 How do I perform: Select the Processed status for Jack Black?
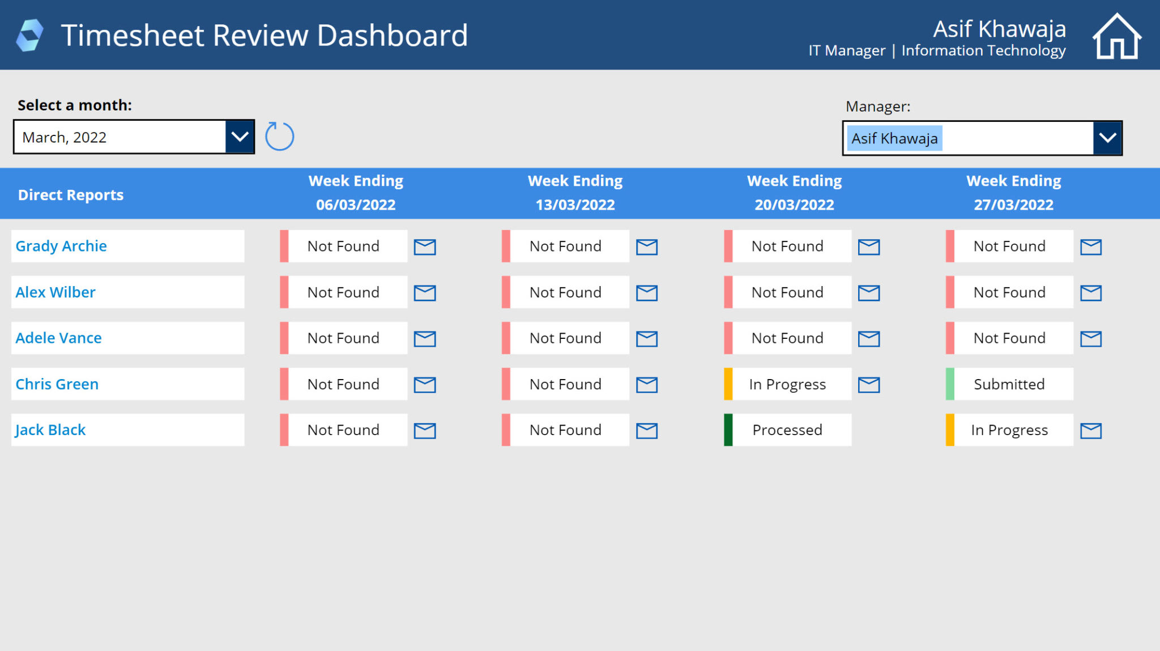point(787,429)
